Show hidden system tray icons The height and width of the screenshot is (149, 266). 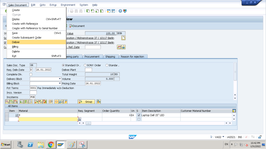(232, 144)
